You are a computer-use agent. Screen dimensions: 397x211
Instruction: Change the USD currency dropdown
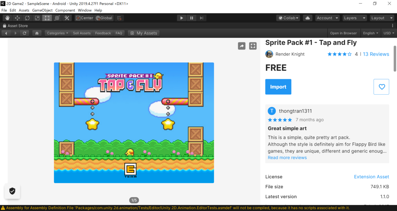click(x=389, y=33)
